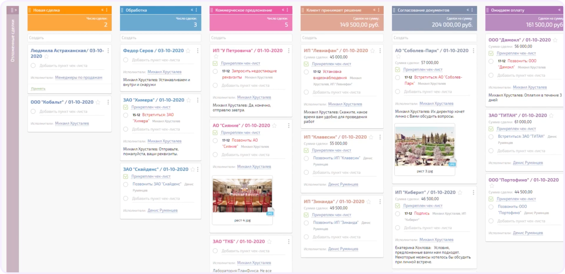Star the ЗАО "Скайденс" deal card
The image size is (565, 274).
click(193, 169)
